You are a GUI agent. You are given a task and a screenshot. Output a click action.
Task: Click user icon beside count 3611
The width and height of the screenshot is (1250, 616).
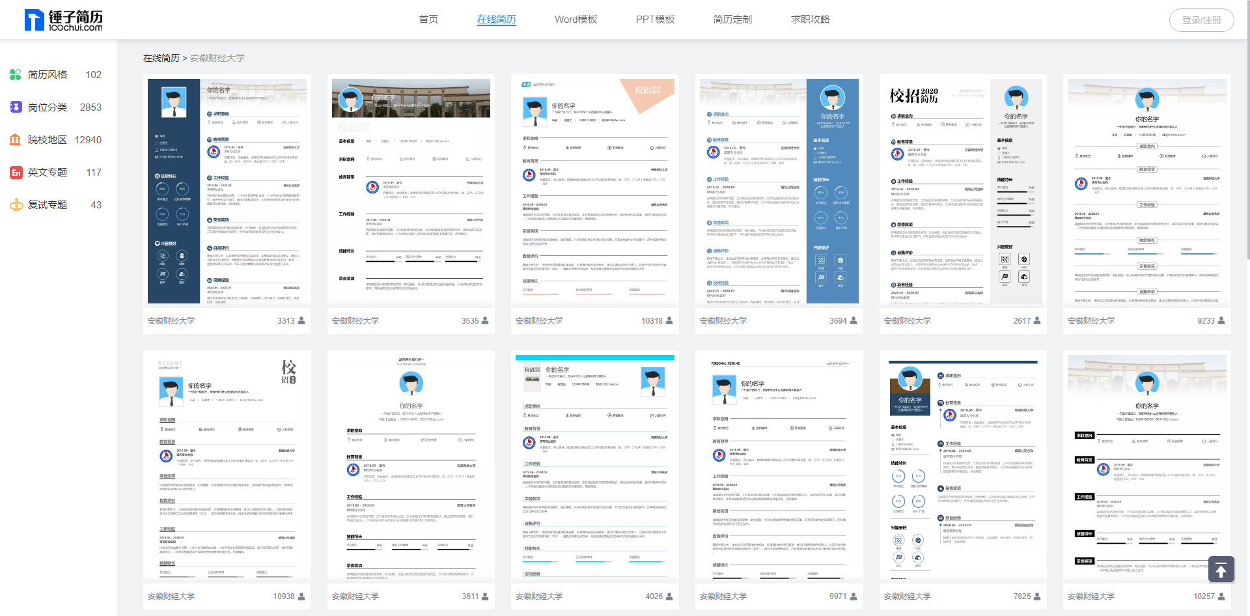485,596
